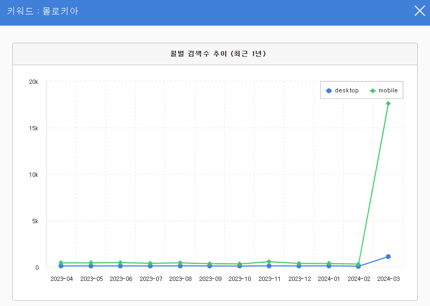Viewport: 430px width, 306px height.
Task: Click the mobile data point for 2023-04
Action: click(61, 263)
